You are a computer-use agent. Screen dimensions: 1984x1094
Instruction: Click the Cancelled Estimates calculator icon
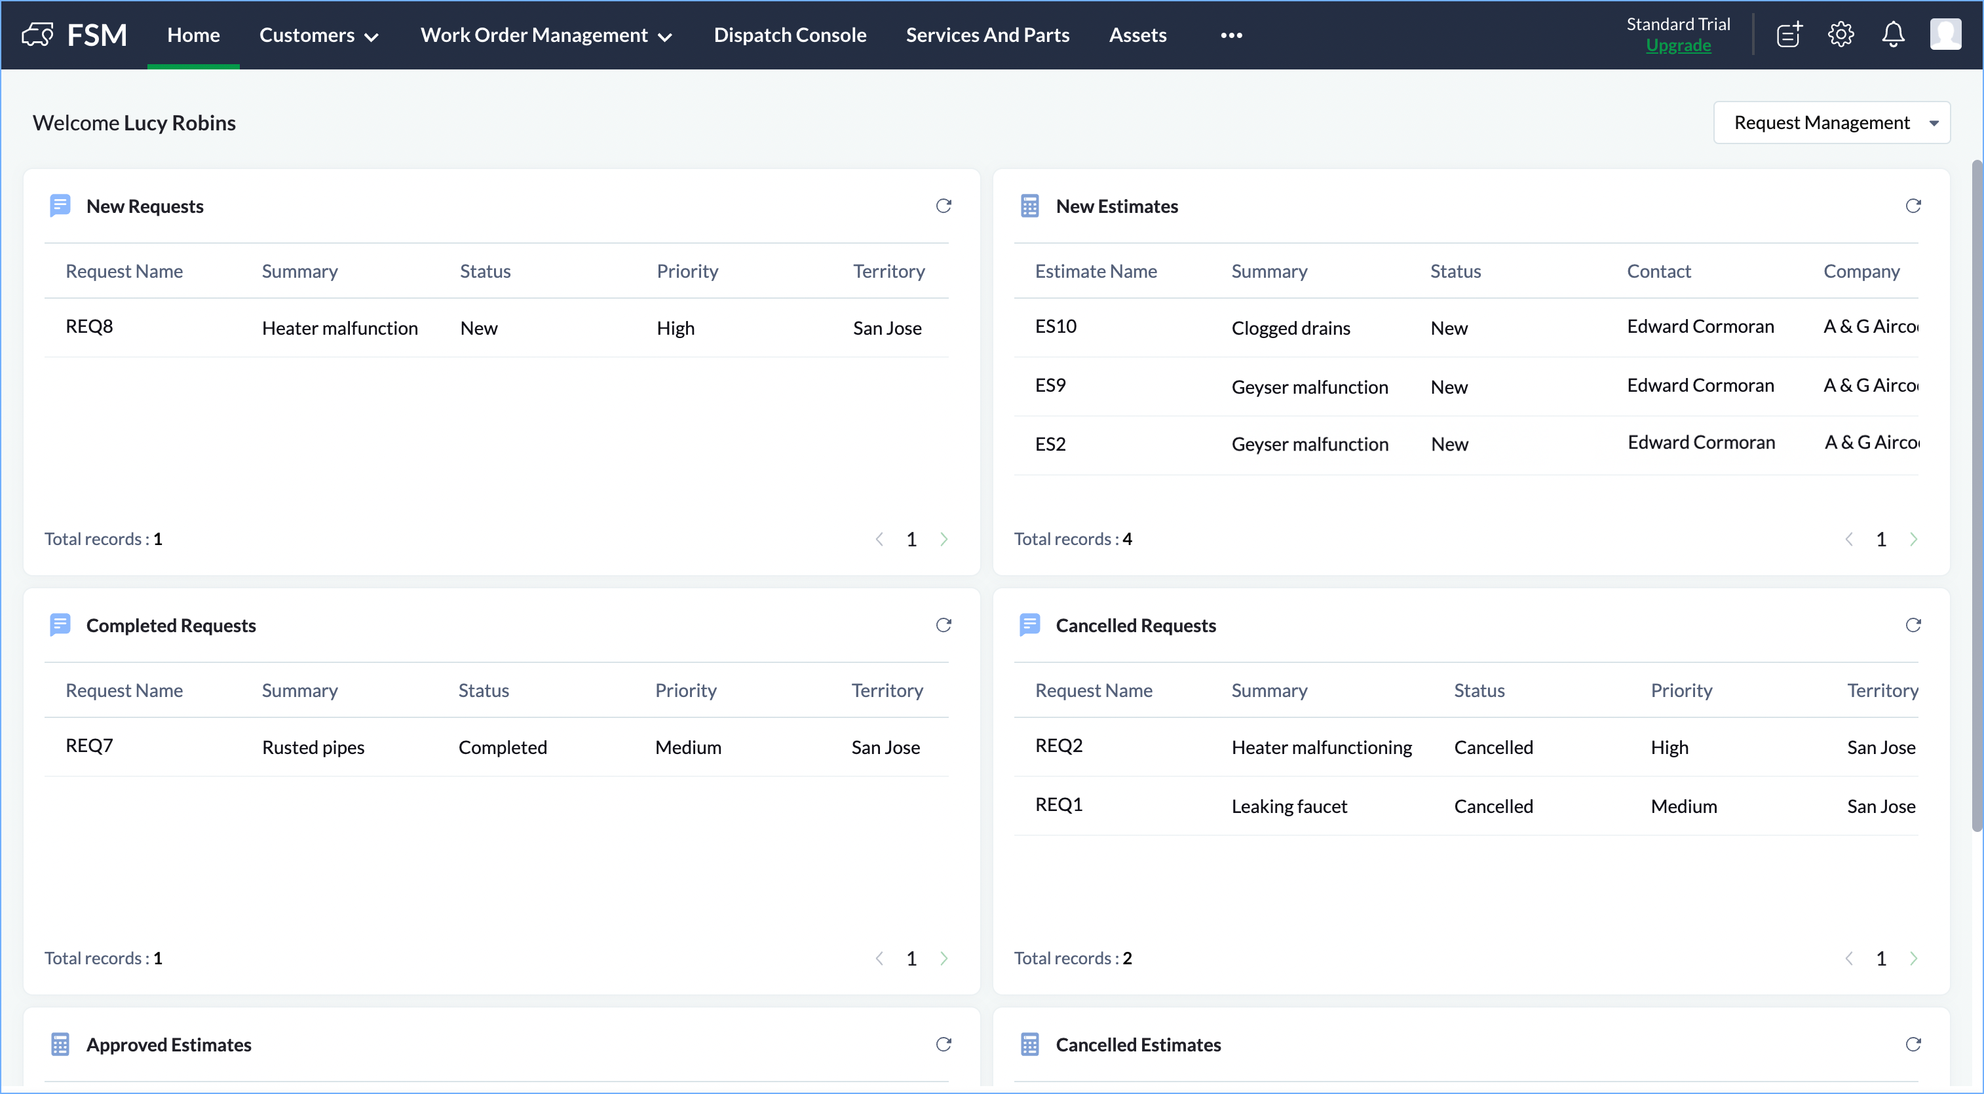(1030, 1044)
